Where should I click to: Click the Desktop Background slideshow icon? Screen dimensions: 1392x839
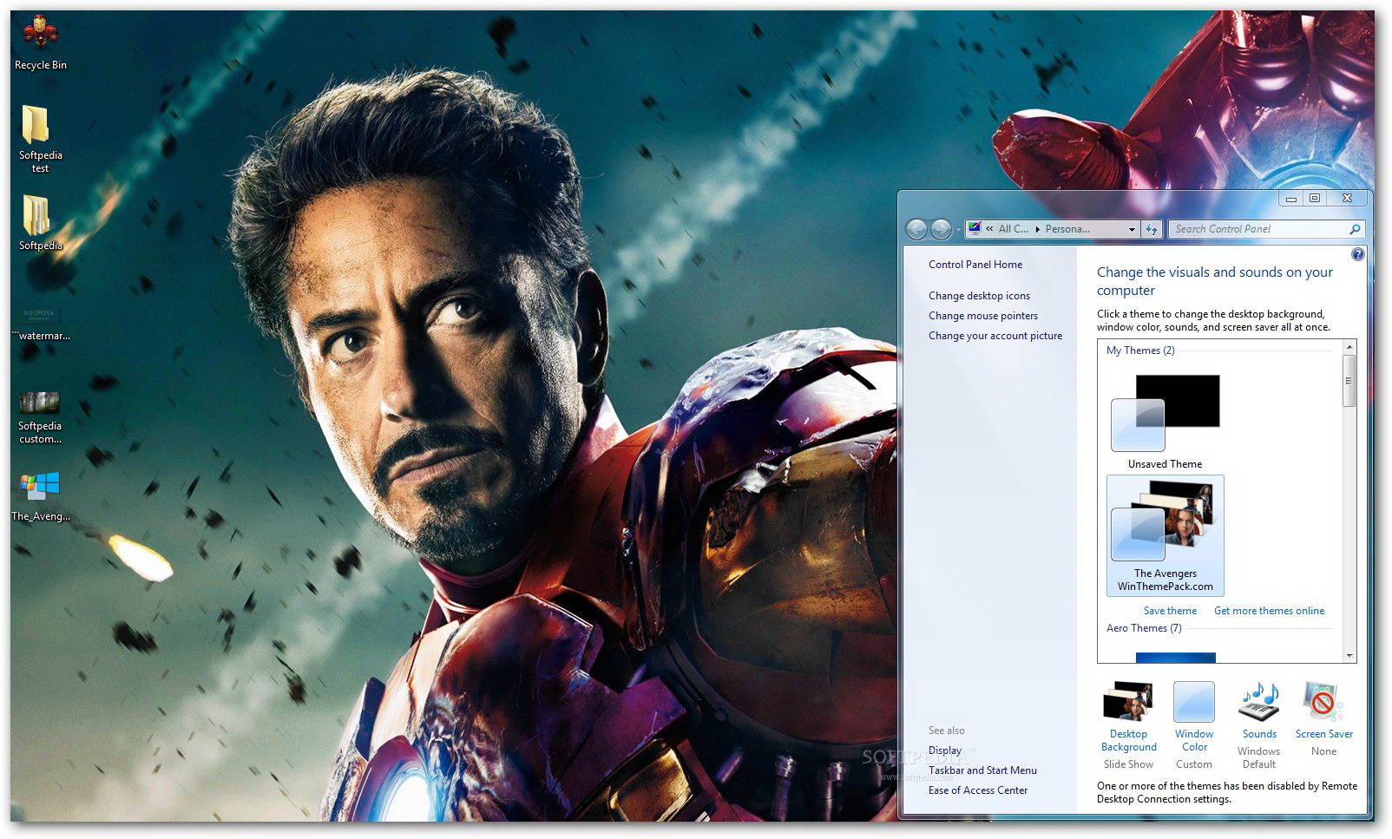[1128, 701]
